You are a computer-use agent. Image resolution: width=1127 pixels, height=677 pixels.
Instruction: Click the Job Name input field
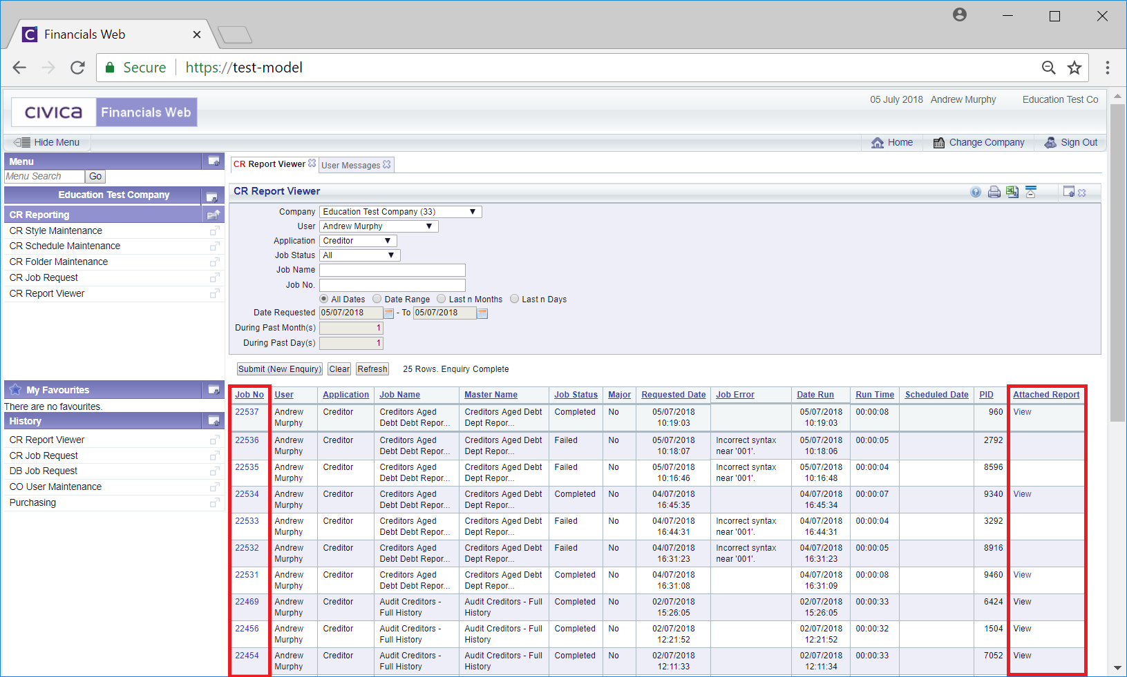coord(392,271)
